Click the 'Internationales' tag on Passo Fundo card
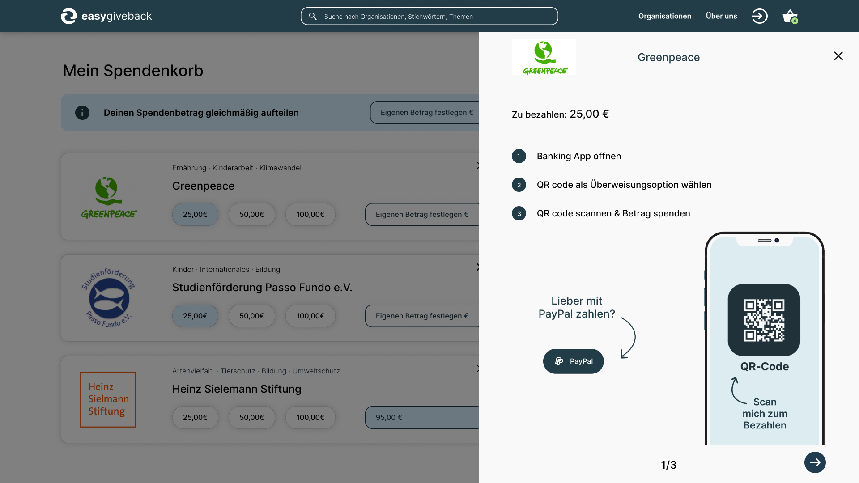859x483 pixels. point(225,269)
